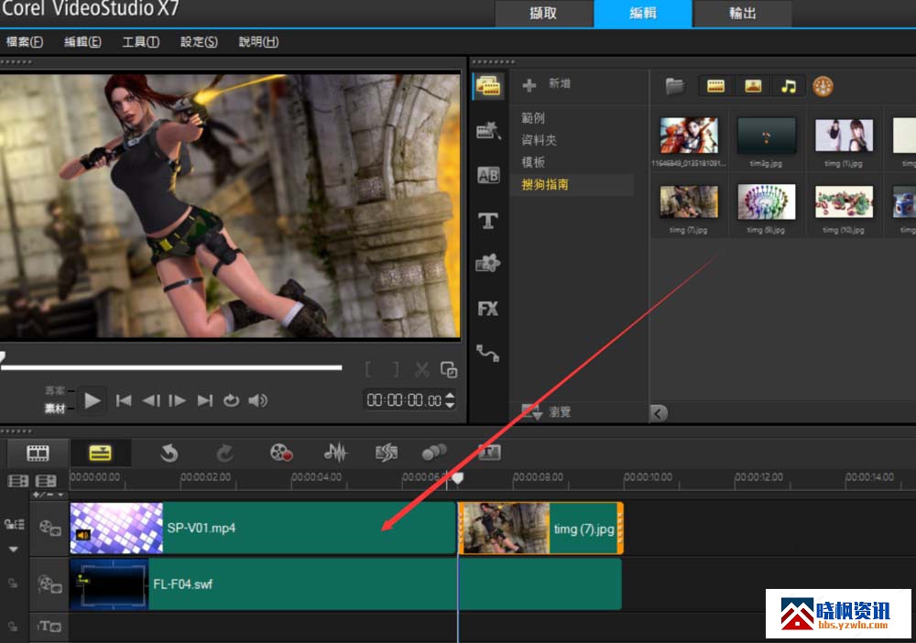This screenshot has width=916, height=643.
Task: Set the Mark-out point
Action: pos(396,370)
